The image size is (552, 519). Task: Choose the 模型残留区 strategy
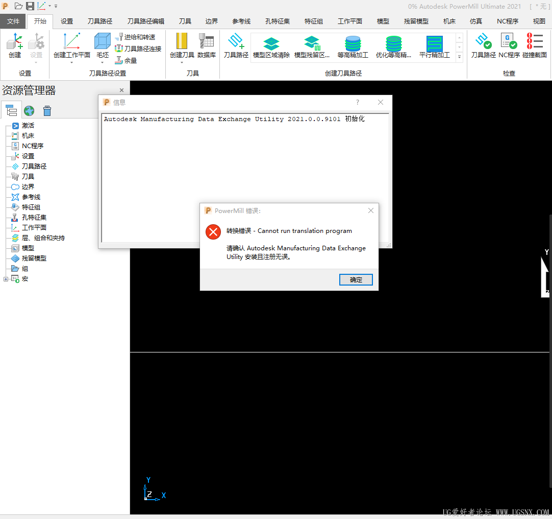tap(312, 48)
